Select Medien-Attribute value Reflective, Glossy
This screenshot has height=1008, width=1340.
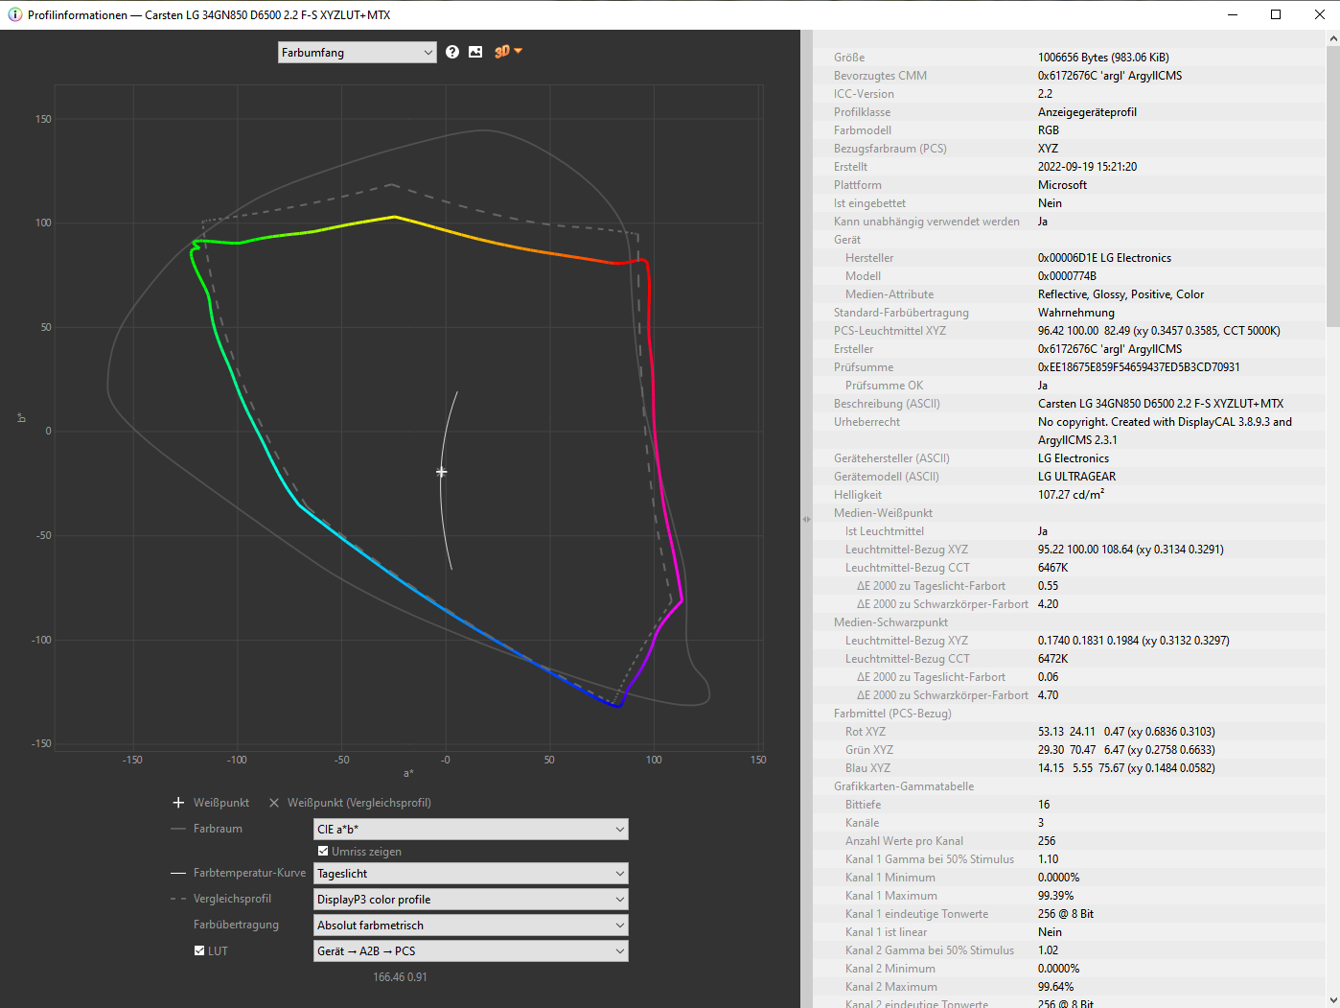point(1121,294)
